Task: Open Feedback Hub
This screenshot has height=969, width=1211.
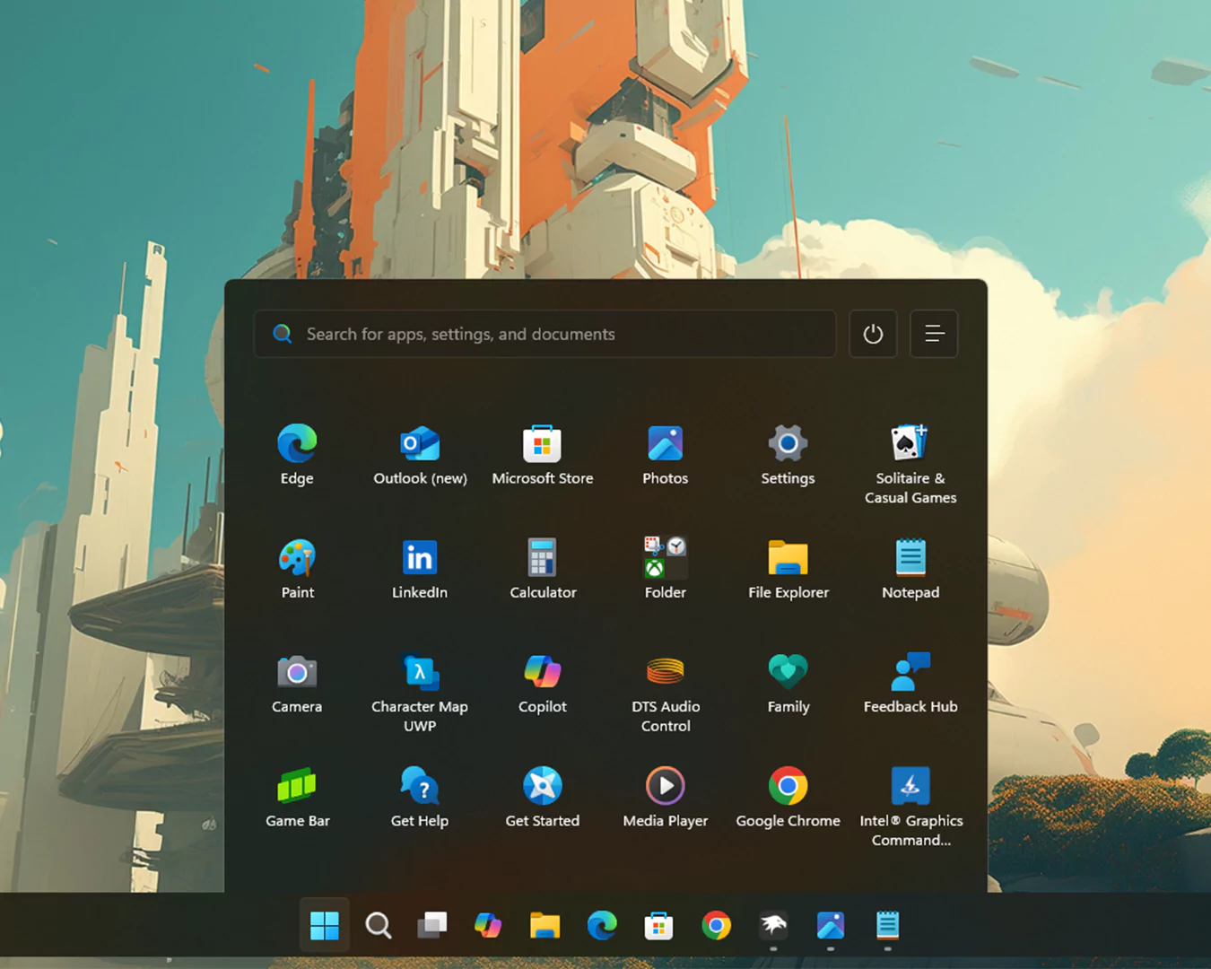Action: pyautogui.click(x=910, y=683)
